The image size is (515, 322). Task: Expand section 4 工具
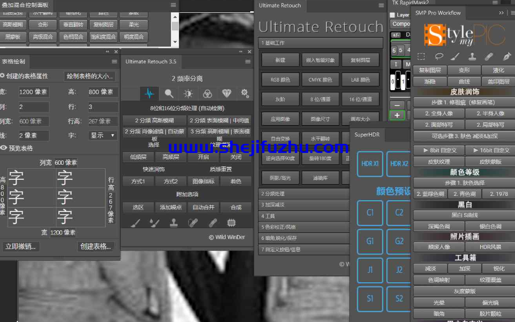pos(304,216)
